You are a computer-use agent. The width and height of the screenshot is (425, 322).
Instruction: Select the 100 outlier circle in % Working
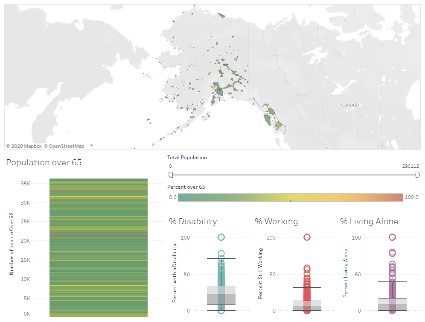tap(307, 237)
